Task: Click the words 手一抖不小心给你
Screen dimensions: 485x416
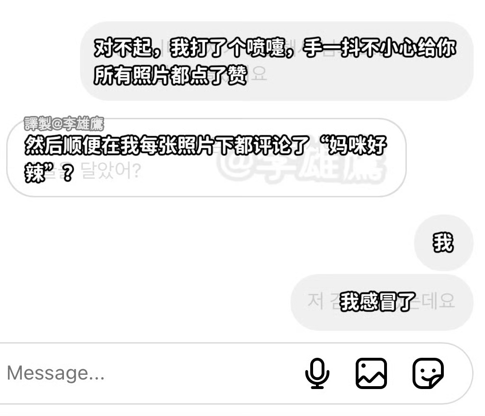Action: click(379, 48)
